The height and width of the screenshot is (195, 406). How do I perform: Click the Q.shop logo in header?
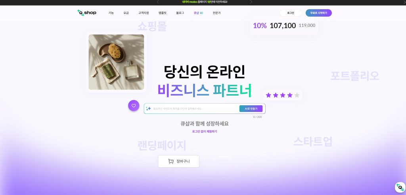[87, 13]
